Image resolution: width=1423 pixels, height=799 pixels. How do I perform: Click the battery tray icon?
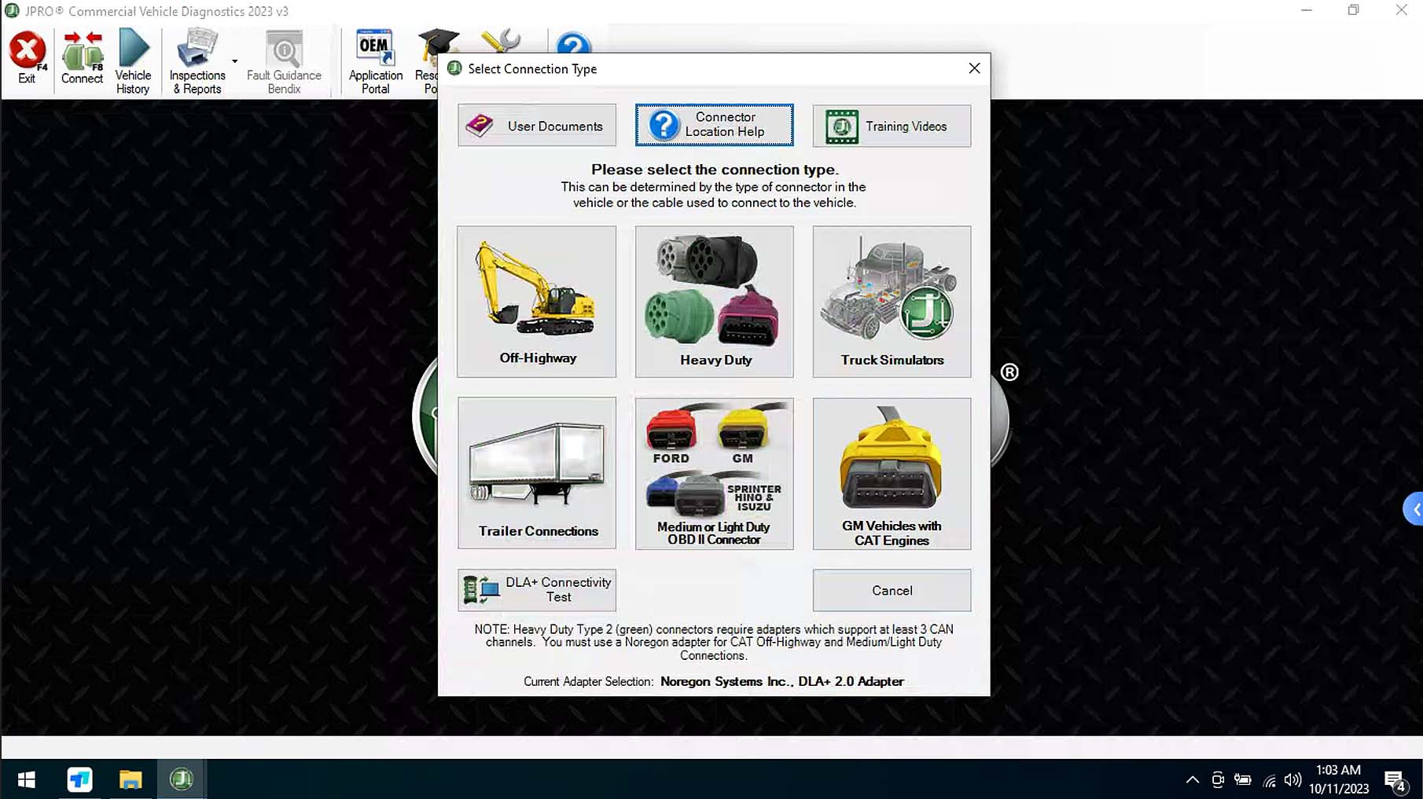point(1243,780)
